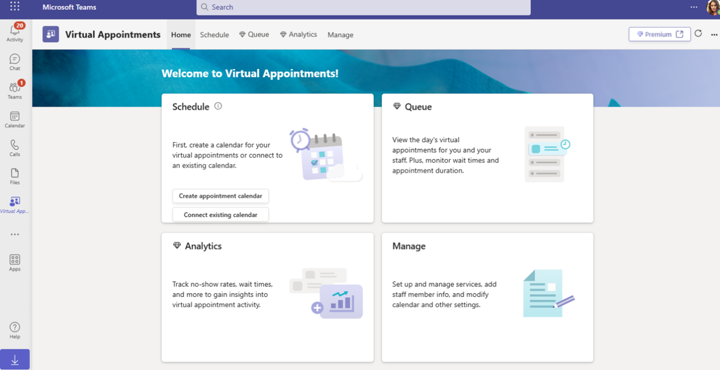
Task: Switch to the Schedule tab
Action: (x=214, y=35)
